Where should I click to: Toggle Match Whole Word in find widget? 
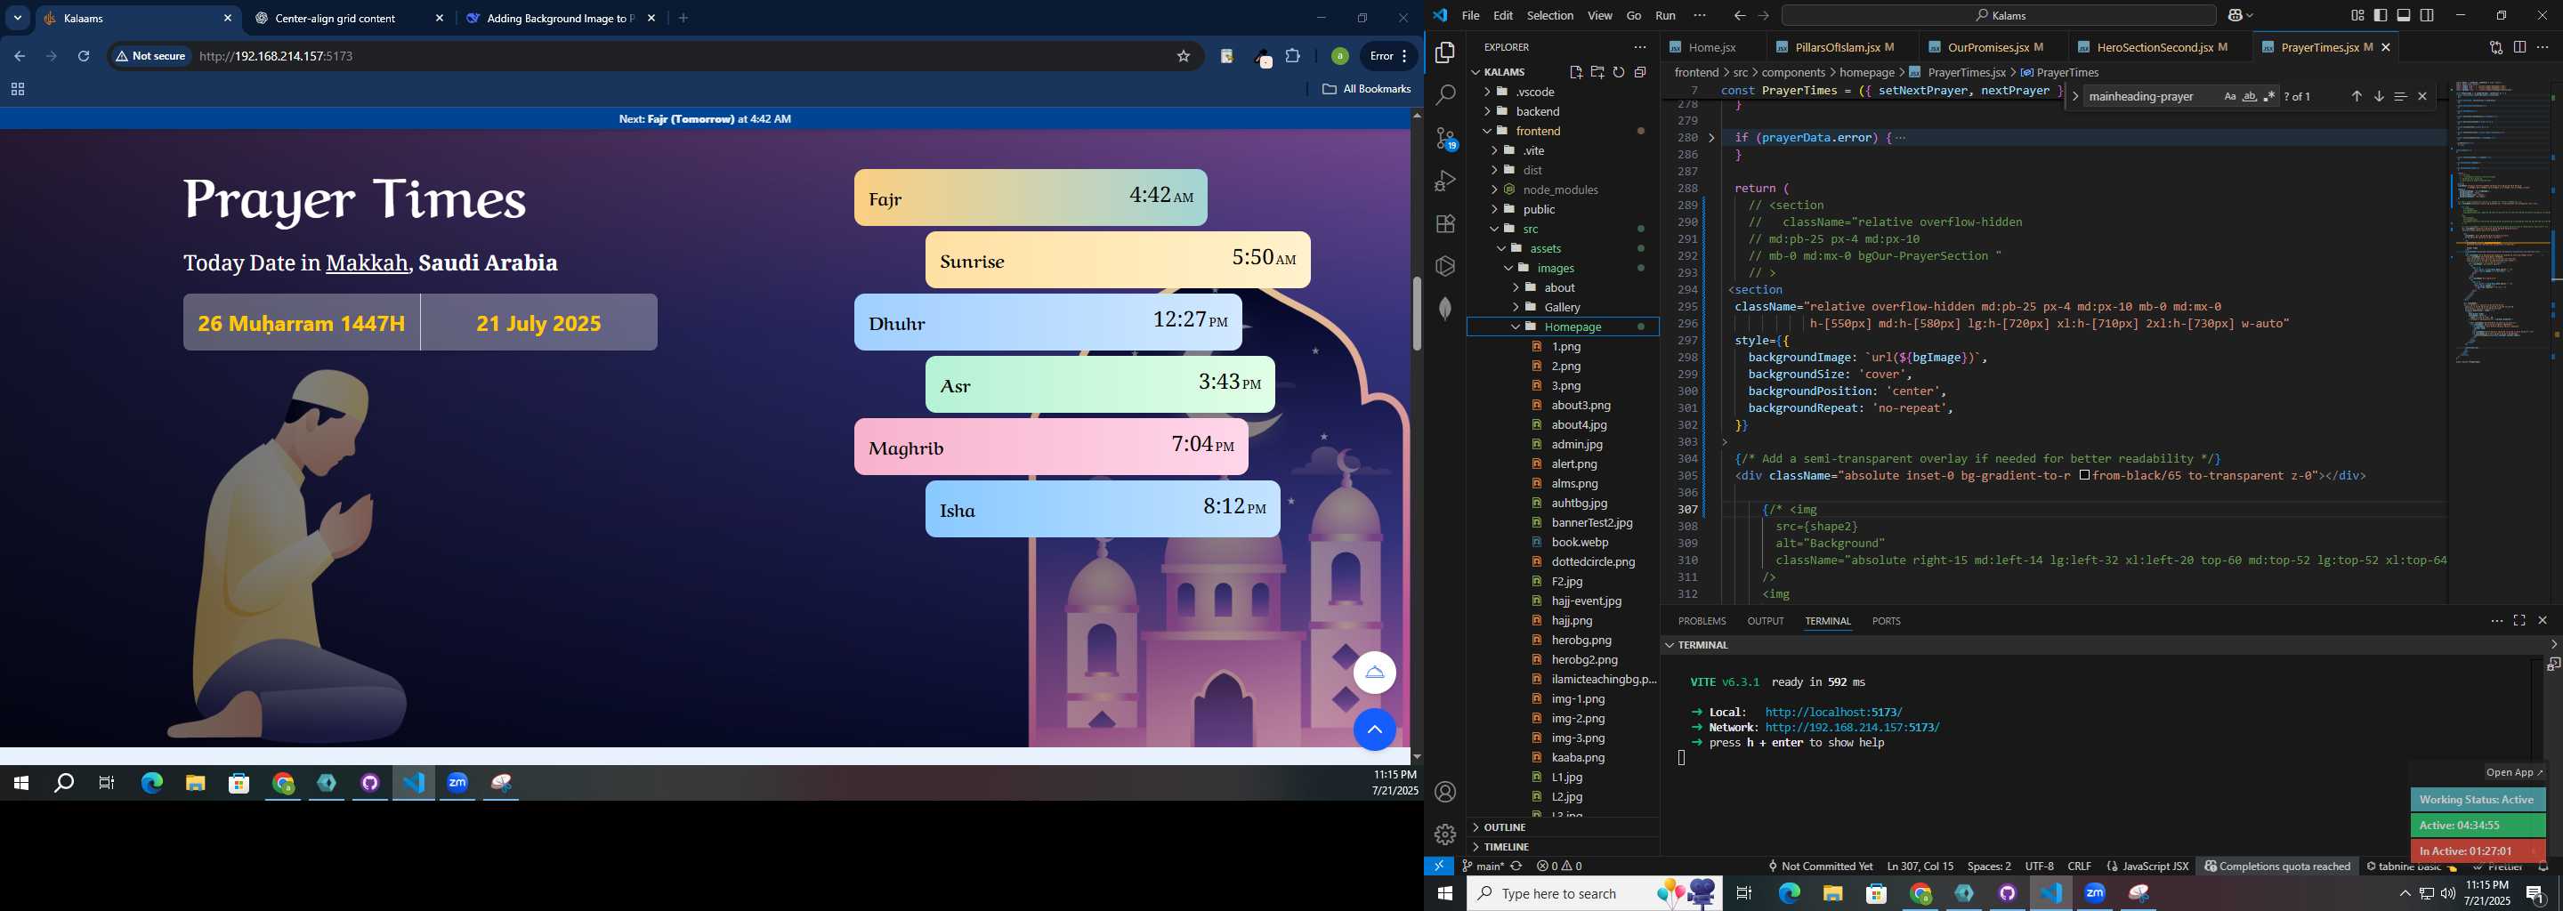pyautogui.click(x=2249, y=96)
